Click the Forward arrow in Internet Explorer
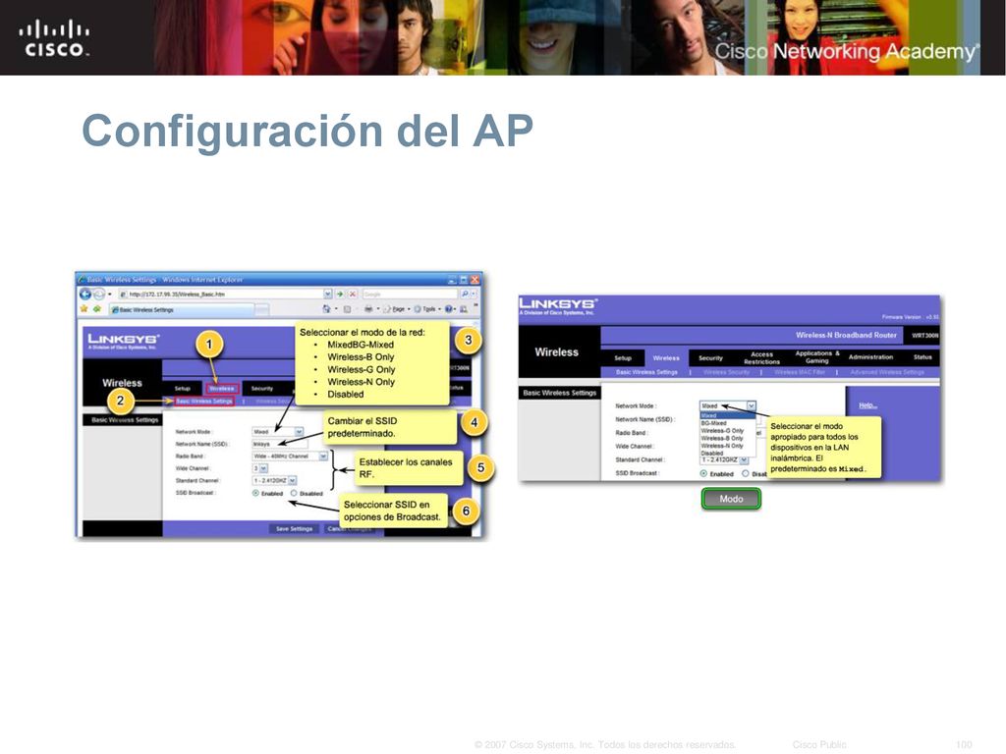 99,295
